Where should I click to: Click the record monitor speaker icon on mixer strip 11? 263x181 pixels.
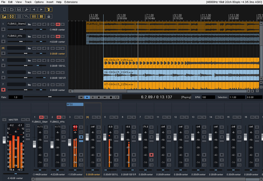(x=169, y=160)
